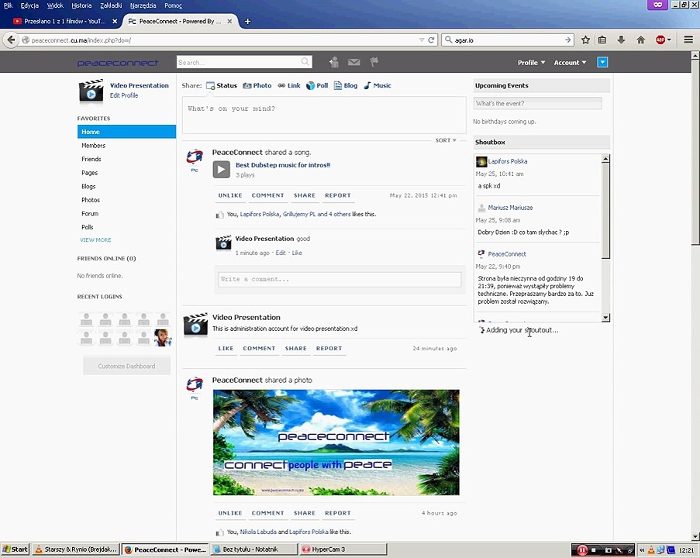700x558 pixels.
Task: Click Customize Dashboard button
Action: 126,366
